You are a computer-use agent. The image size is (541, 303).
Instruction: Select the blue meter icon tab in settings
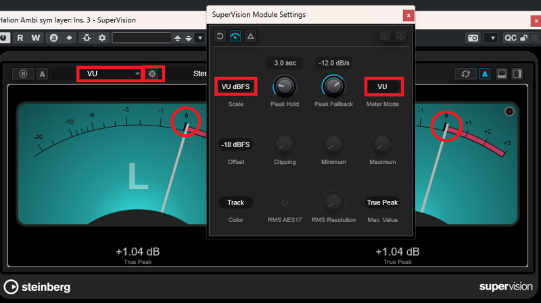pos(235,36)
